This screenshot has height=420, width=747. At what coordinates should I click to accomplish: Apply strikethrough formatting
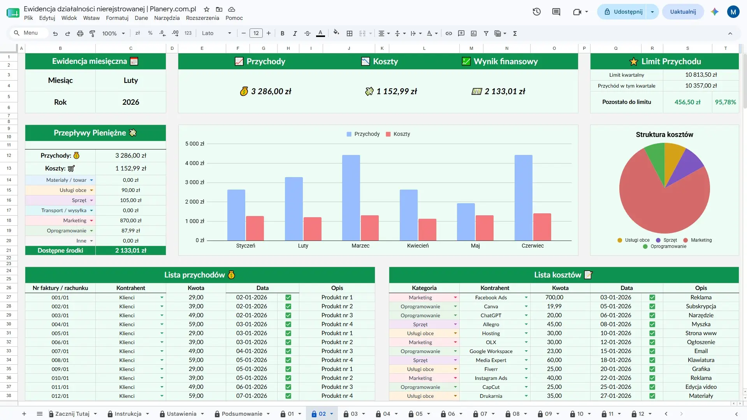pyautogui.click(x=308, y=33)
